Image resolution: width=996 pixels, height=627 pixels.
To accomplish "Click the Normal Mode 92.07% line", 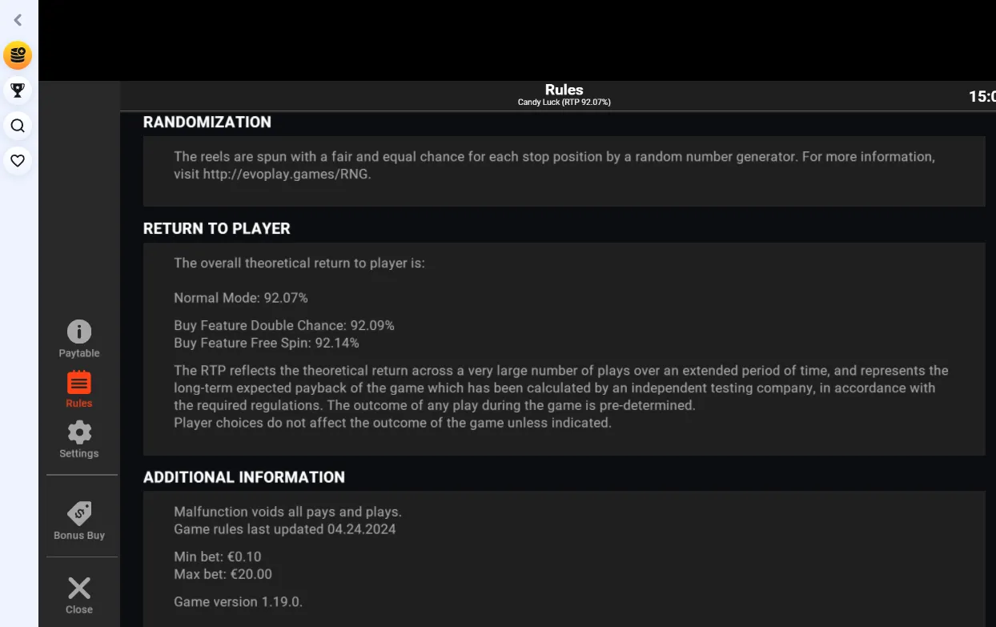I will [241, 298].
